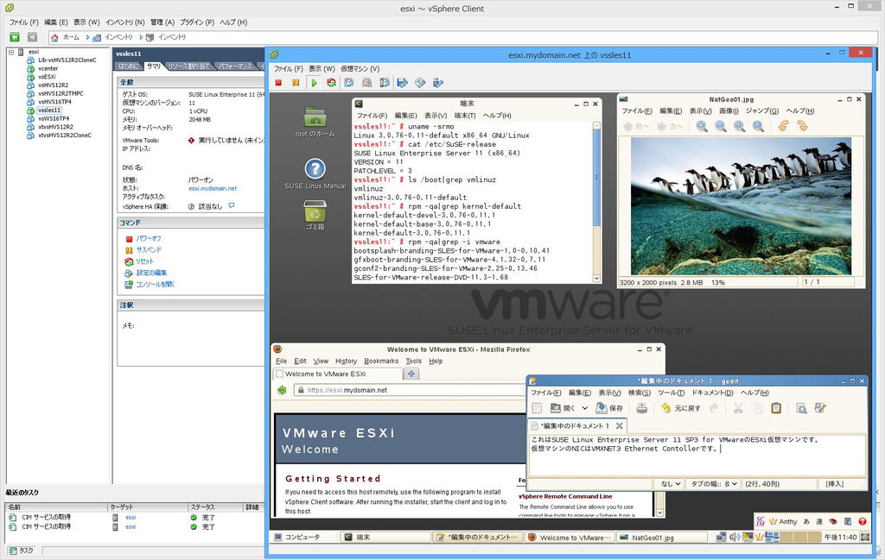
Task: Click the Firefox new tab plus button
Action: click(x=411, y=374)
